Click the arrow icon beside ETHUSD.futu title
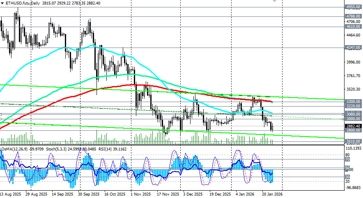The width and height of the screenshot is (363, 198). 2,3
